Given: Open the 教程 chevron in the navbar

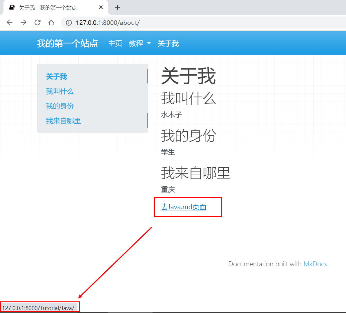Looking at the screenshot, I should click(x=149, y=43).
